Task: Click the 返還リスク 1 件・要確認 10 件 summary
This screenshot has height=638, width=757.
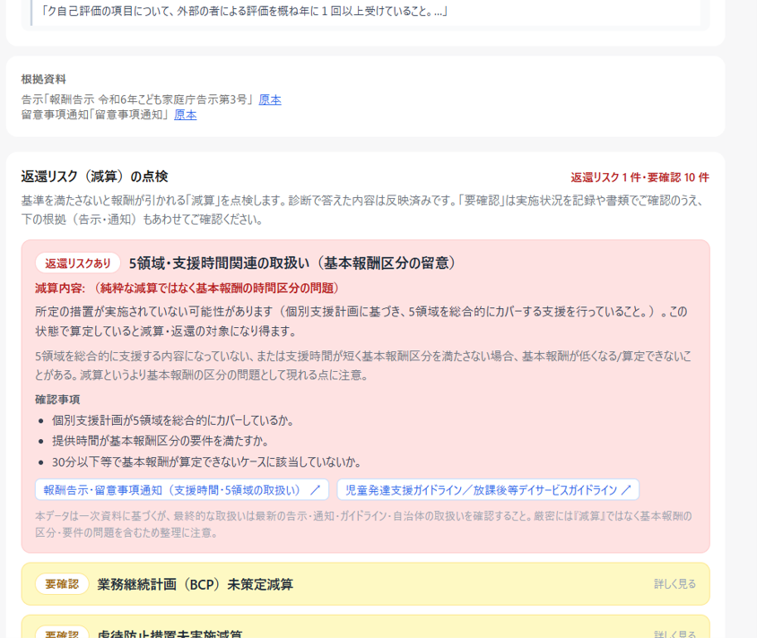Action: click(640, 177)
